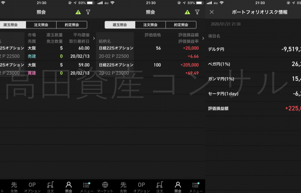Tap the filter funnel icon in middle screen
The width and height of the screenshot is (301, 193).
(x=197, y=12)
